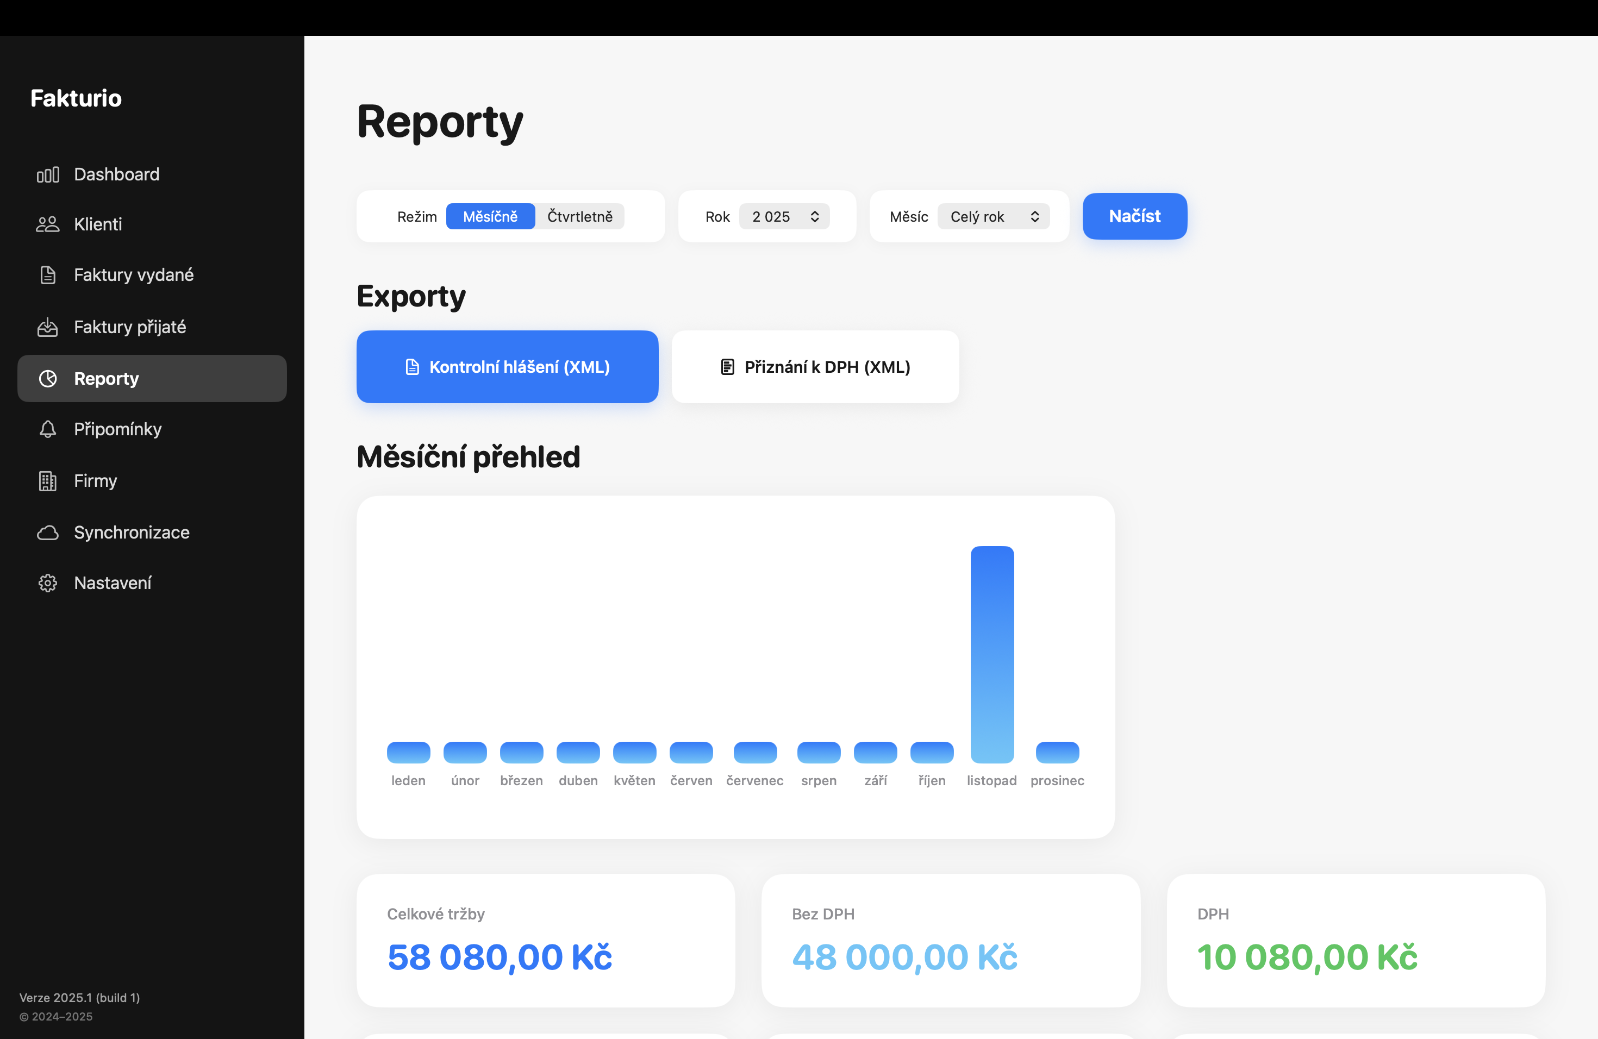Image resolution: width=1598 pixels, height=1039 pixels.
Task: Keep Režim set to Měsíčně
Action: [x=490, y=216]
